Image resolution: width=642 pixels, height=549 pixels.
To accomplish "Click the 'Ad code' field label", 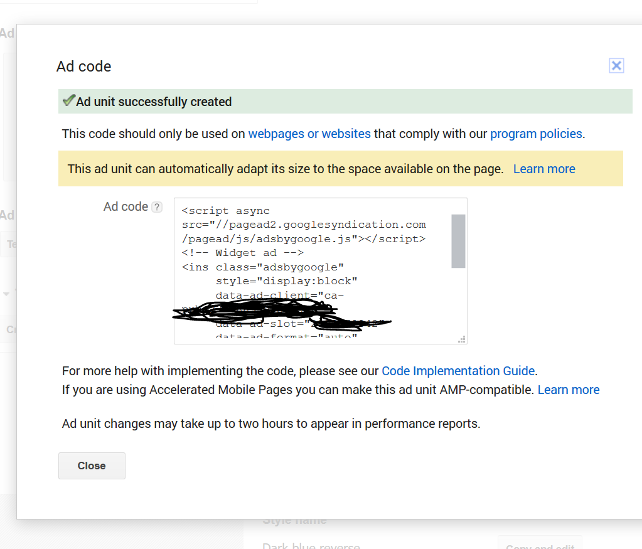I will click(x=126, y=207).
